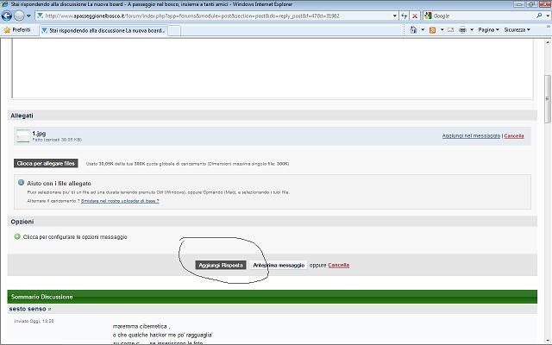Click the Read Mail envelope icon
The image size is (552, 345).
pos(449,30)
